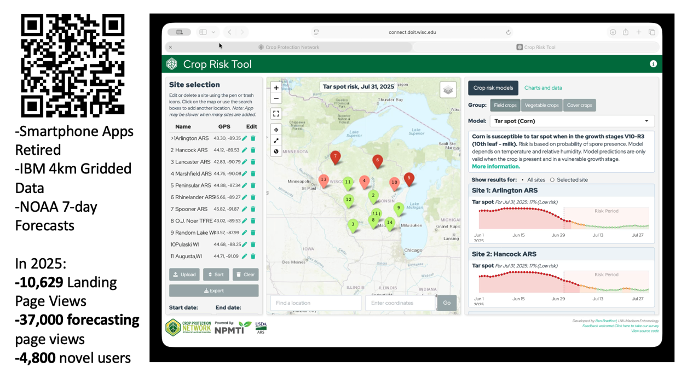The width and height of the screenshot is (681, 384).
Task: Click the Find a location search field
Action: [x=315, y=302]
